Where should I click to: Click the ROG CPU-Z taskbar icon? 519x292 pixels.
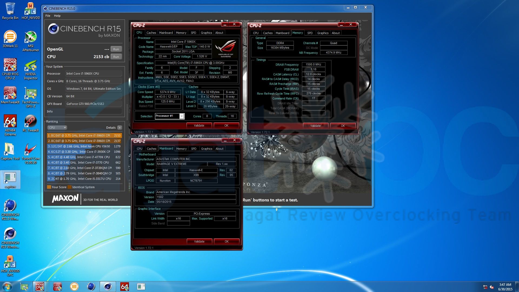(40, 287)
